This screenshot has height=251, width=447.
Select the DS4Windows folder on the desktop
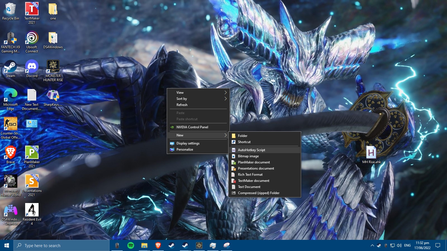tap(53, 40)
